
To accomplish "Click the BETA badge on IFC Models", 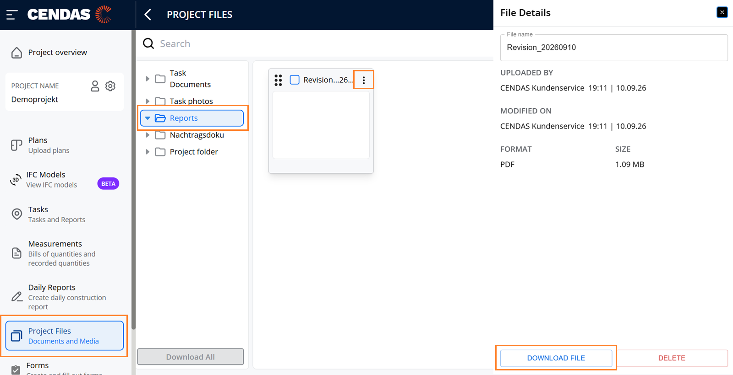I will (108, 184).
